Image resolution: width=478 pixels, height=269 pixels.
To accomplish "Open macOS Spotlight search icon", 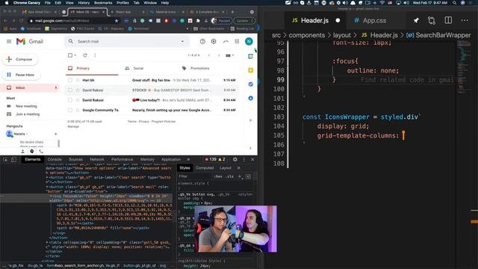I will pyautogui.click(x=455, y=3).
